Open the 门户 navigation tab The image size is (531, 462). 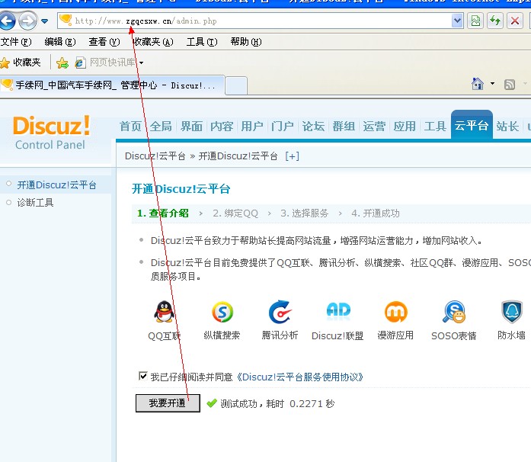[x=283, y=127]
